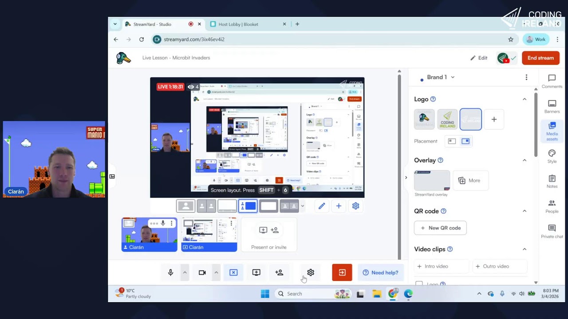This screenshot has height=319, width=568.
Task: Add a new layout with the plus icon
Action: coord(339,206)
